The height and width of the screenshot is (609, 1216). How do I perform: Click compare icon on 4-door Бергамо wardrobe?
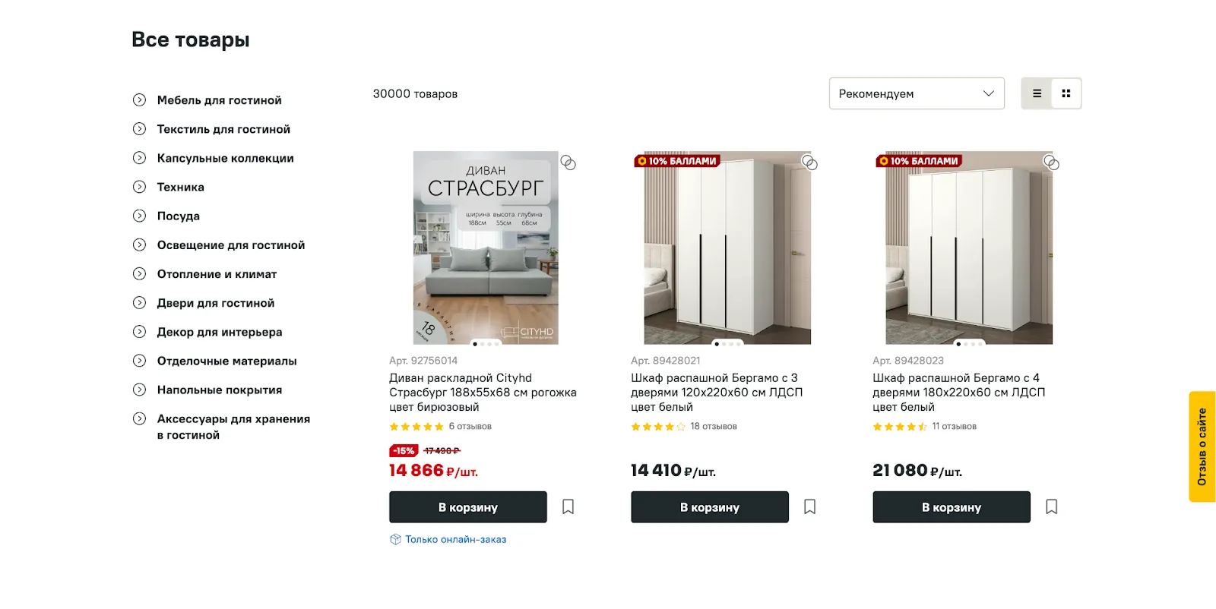pos(1051,163)
